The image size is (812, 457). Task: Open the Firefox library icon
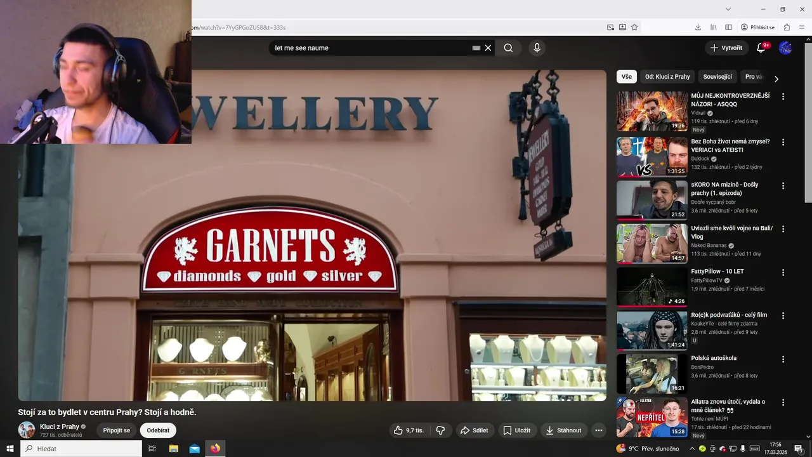point(714,27)
